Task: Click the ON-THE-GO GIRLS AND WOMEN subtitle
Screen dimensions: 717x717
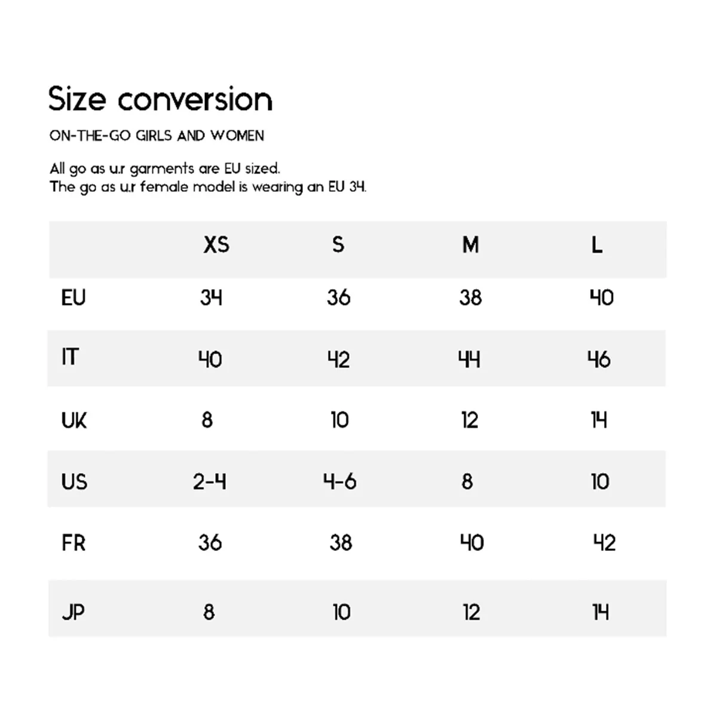Action: (157, 136)
